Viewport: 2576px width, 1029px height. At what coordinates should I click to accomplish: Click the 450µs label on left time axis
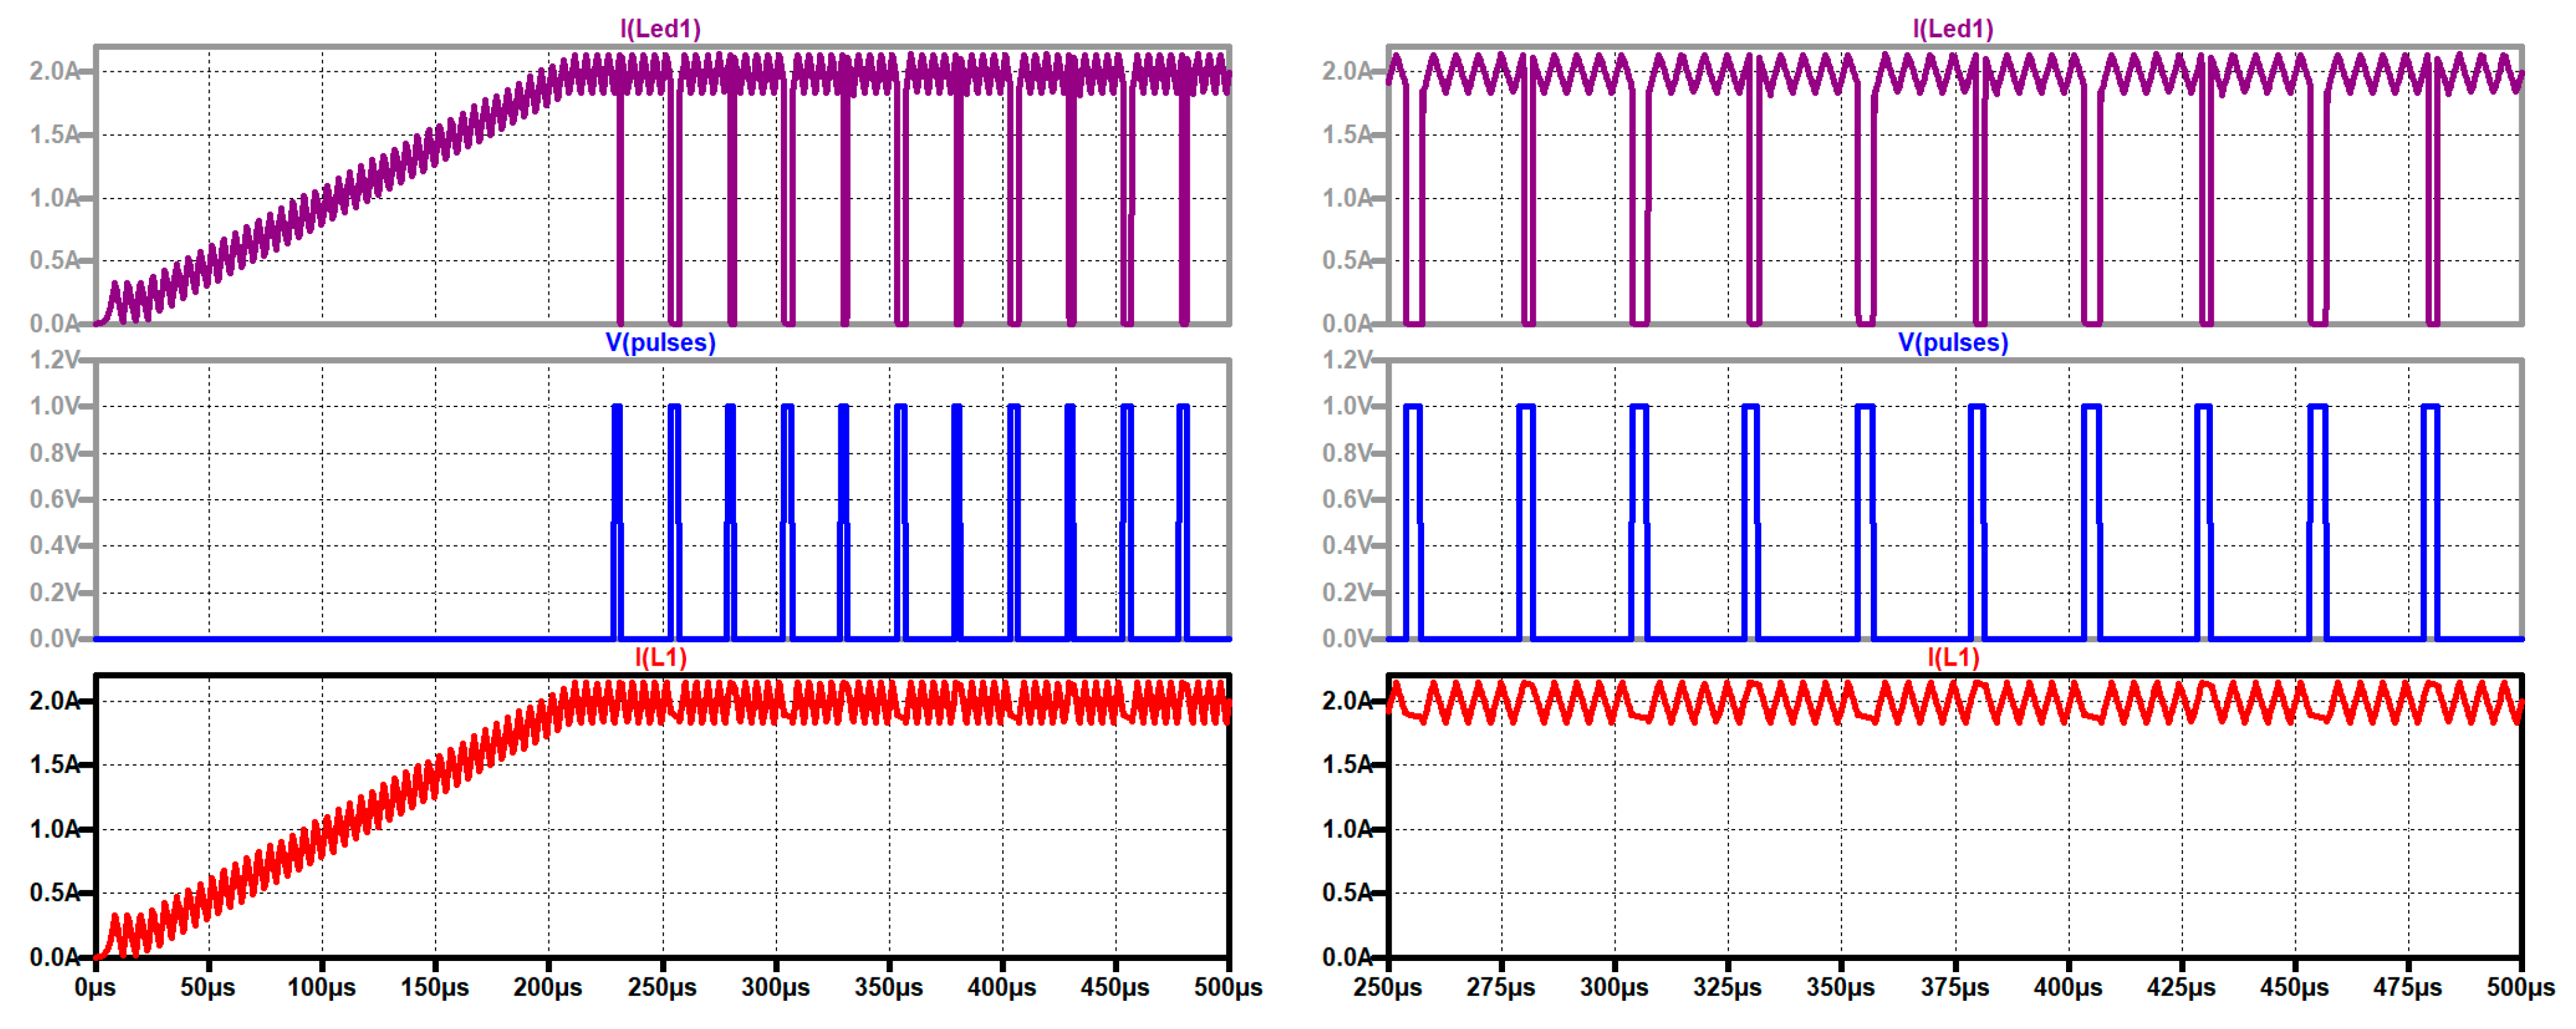[1114, 987]
